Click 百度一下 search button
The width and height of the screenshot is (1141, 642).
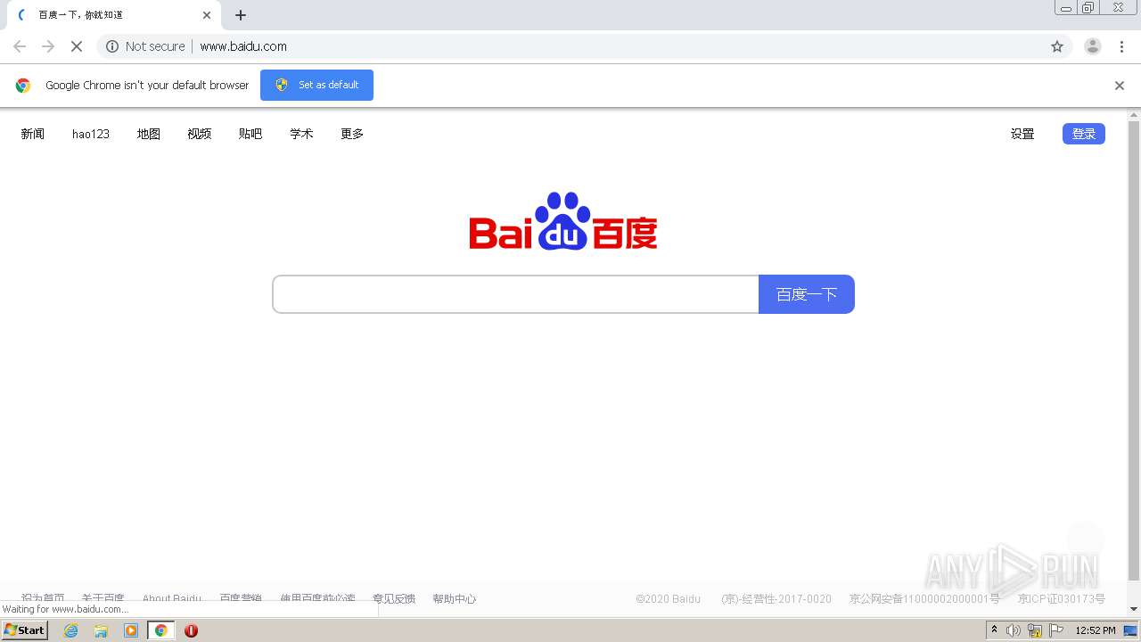click(x=807, y=294)
